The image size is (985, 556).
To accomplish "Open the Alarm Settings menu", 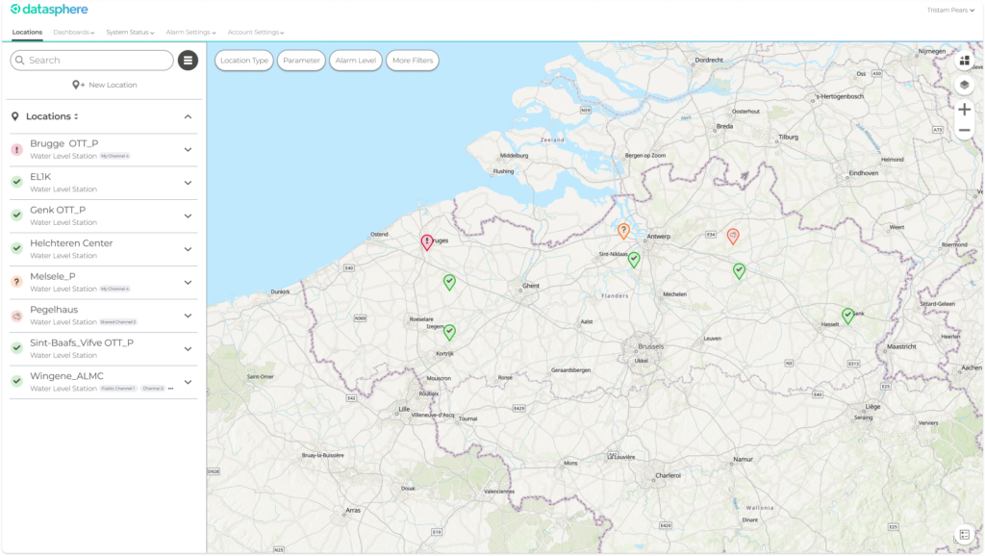I will pos(190,32).
